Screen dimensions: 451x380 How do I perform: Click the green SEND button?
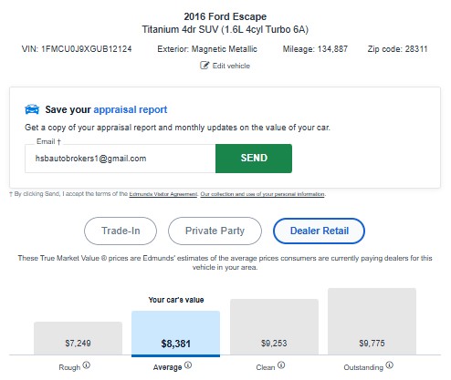[254, 159]
